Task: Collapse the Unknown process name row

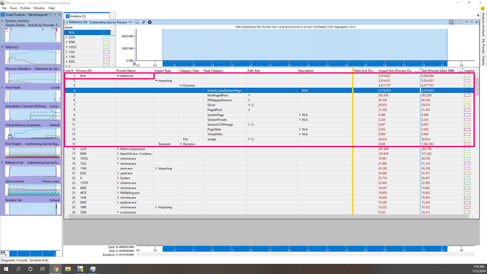Action: coord(118,76)
